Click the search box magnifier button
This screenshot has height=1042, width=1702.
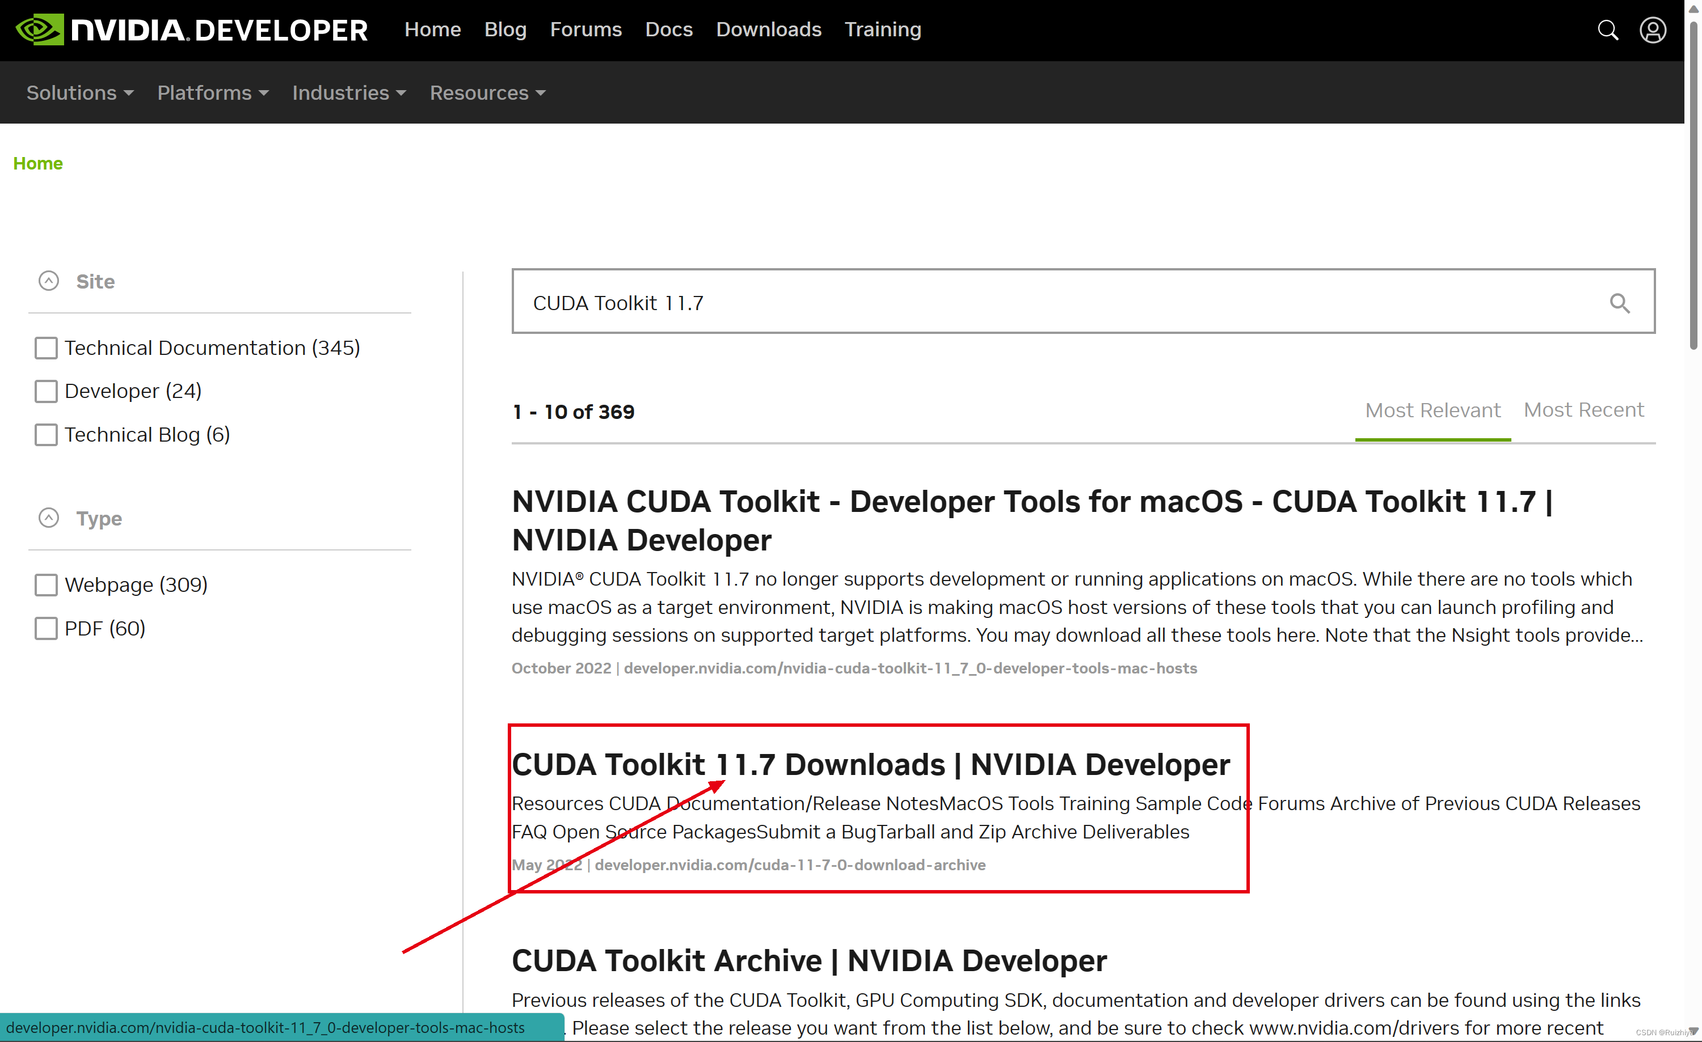point(1620,303)
